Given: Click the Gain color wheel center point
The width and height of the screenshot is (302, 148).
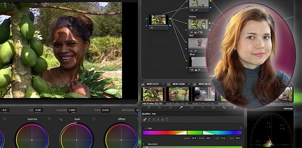Looking at the screenshot, I should click(77, 140).
